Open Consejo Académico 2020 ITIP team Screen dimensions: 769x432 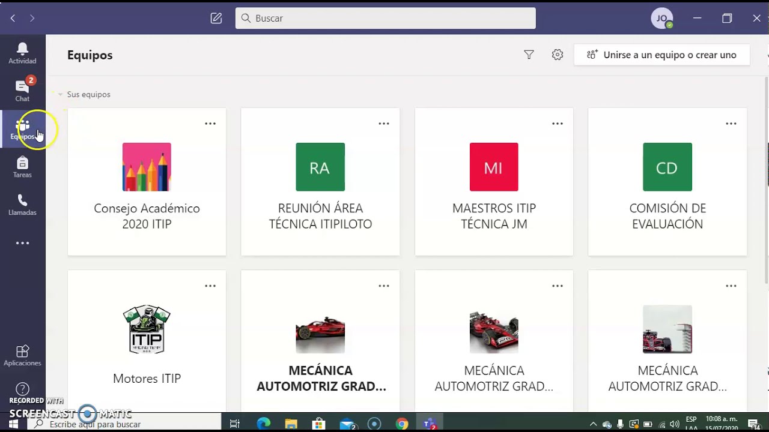coord(147,182)
